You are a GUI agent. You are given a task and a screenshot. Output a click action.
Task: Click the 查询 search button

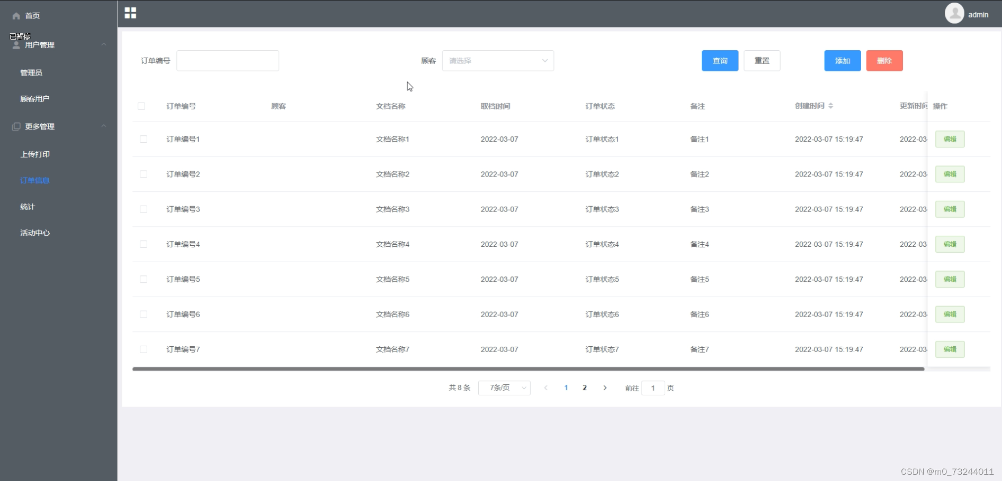click(720, 61)
